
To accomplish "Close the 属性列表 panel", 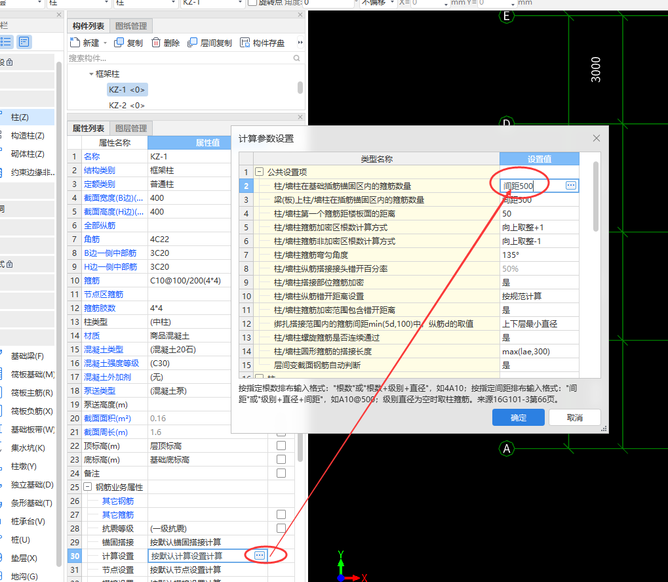I will pyautogui.click(x=300, y=117).
